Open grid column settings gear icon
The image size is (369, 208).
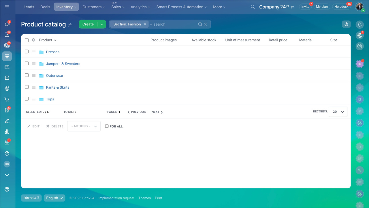click(33, 40)
